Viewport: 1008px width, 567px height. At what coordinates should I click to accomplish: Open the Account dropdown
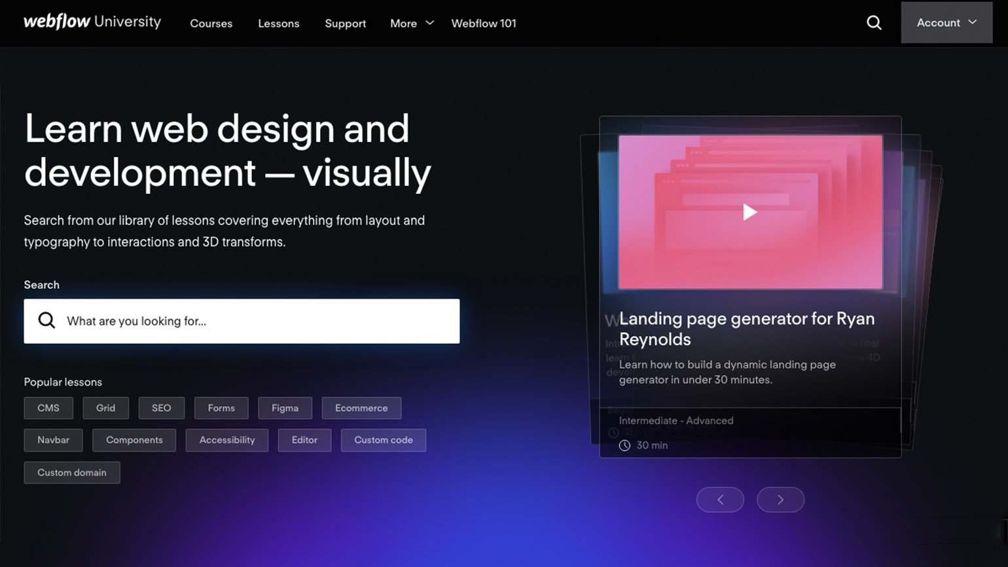(x=946, y=22)
